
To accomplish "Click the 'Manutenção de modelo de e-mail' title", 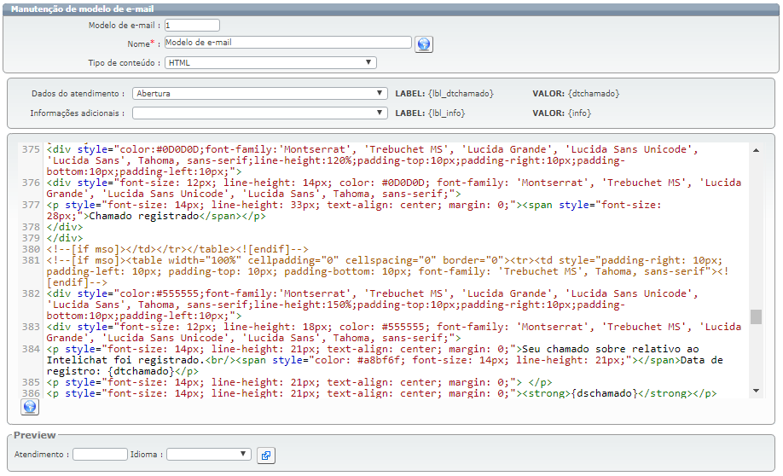I will (x=83, y=9).
